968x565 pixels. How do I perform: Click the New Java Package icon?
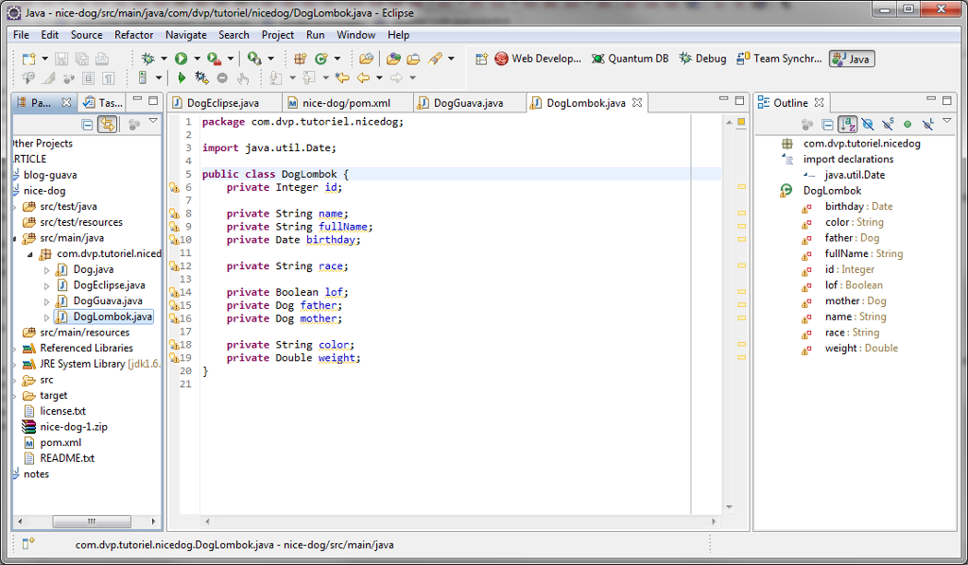tap(300, 59)
